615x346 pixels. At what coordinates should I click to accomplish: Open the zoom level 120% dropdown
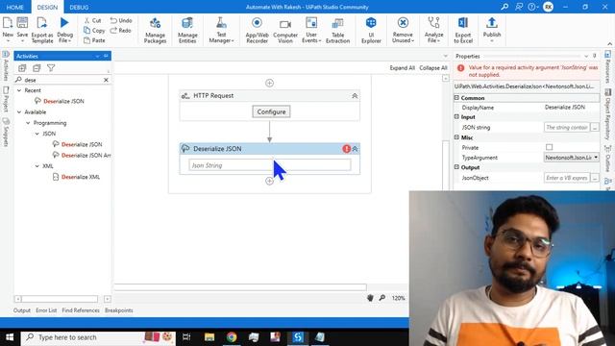[x=398, y=298]
